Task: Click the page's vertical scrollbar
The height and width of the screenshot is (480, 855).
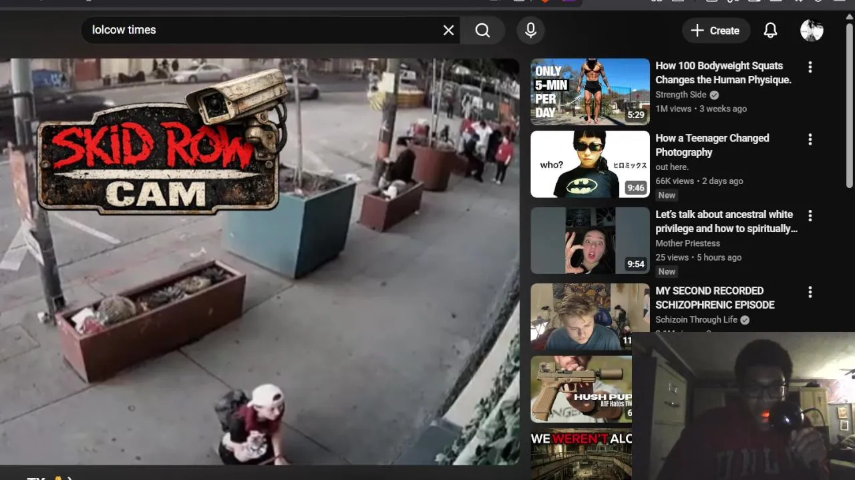Action: pyautogui.click(x=850, y=107)
